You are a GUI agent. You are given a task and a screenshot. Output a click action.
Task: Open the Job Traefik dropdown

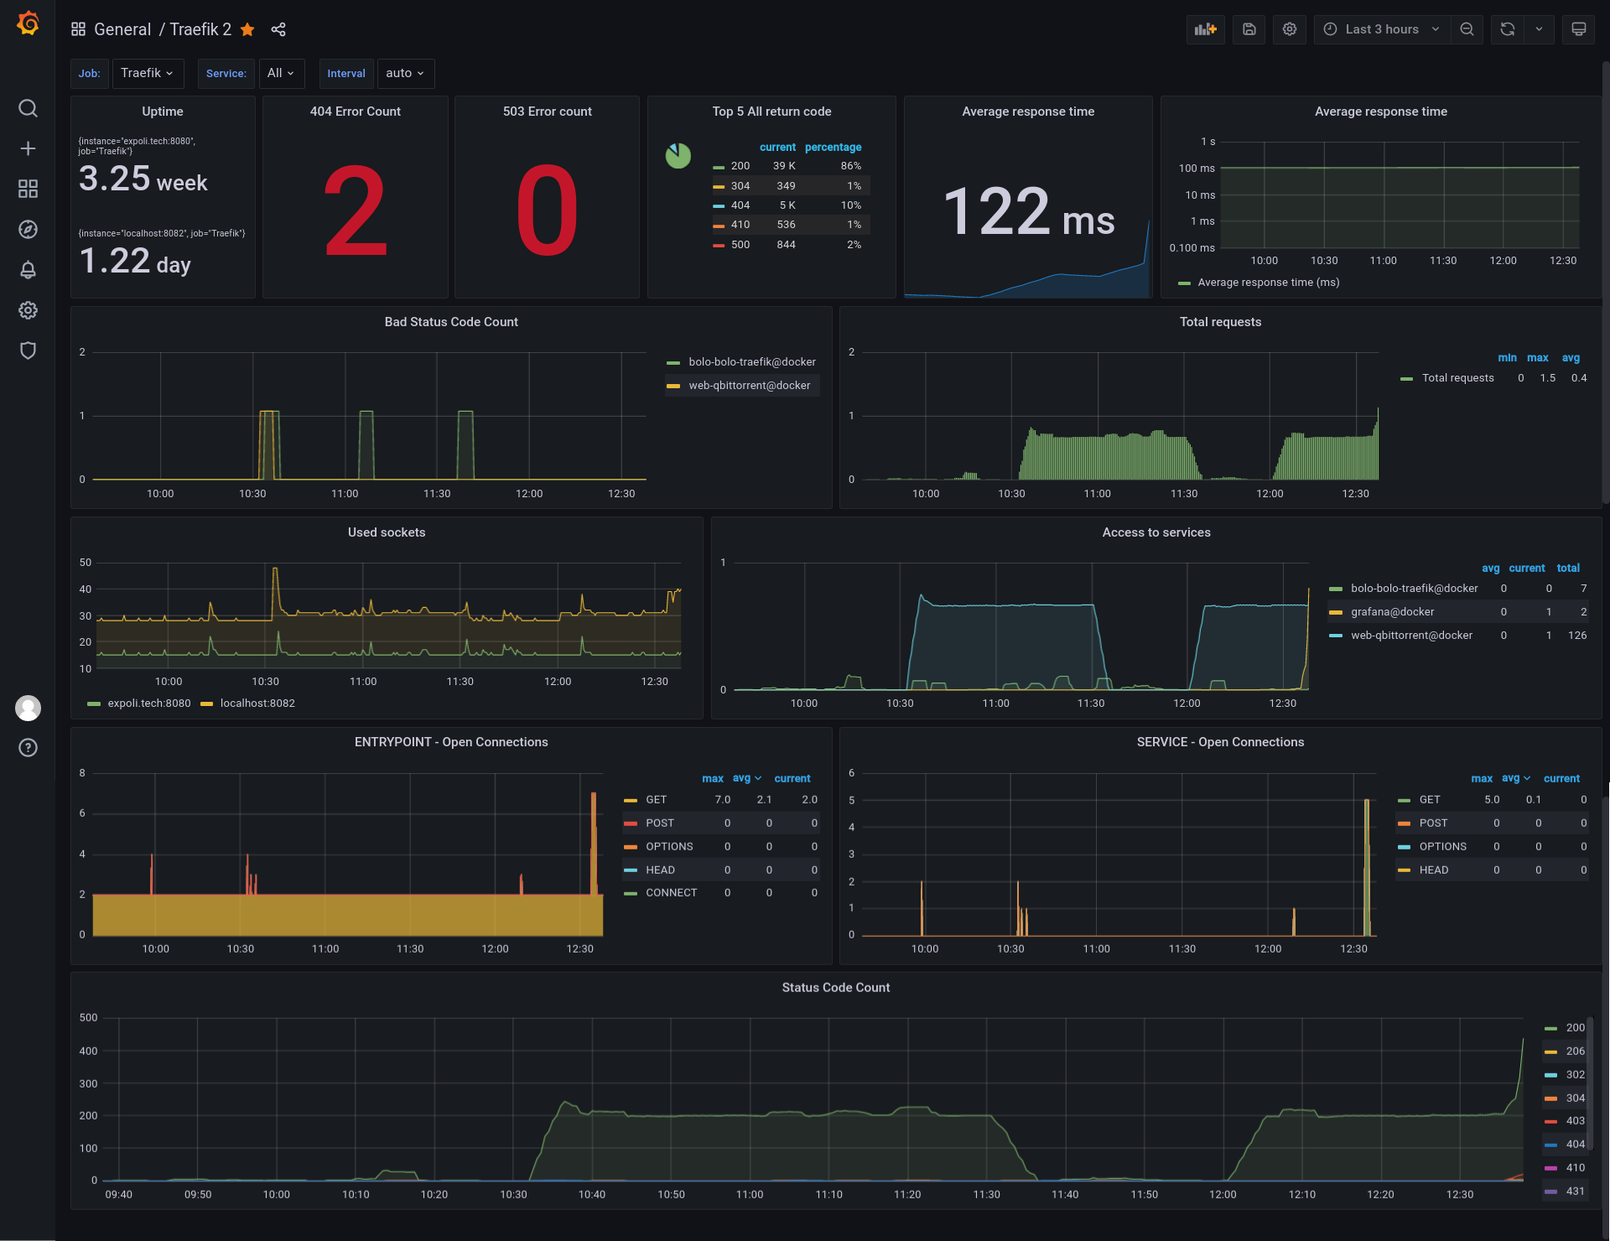pos(148,73)
